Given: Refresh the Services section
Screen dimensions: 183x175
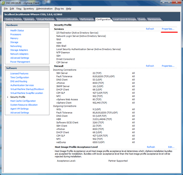Looking at the screenshot, I should click(x=150, y=29).
